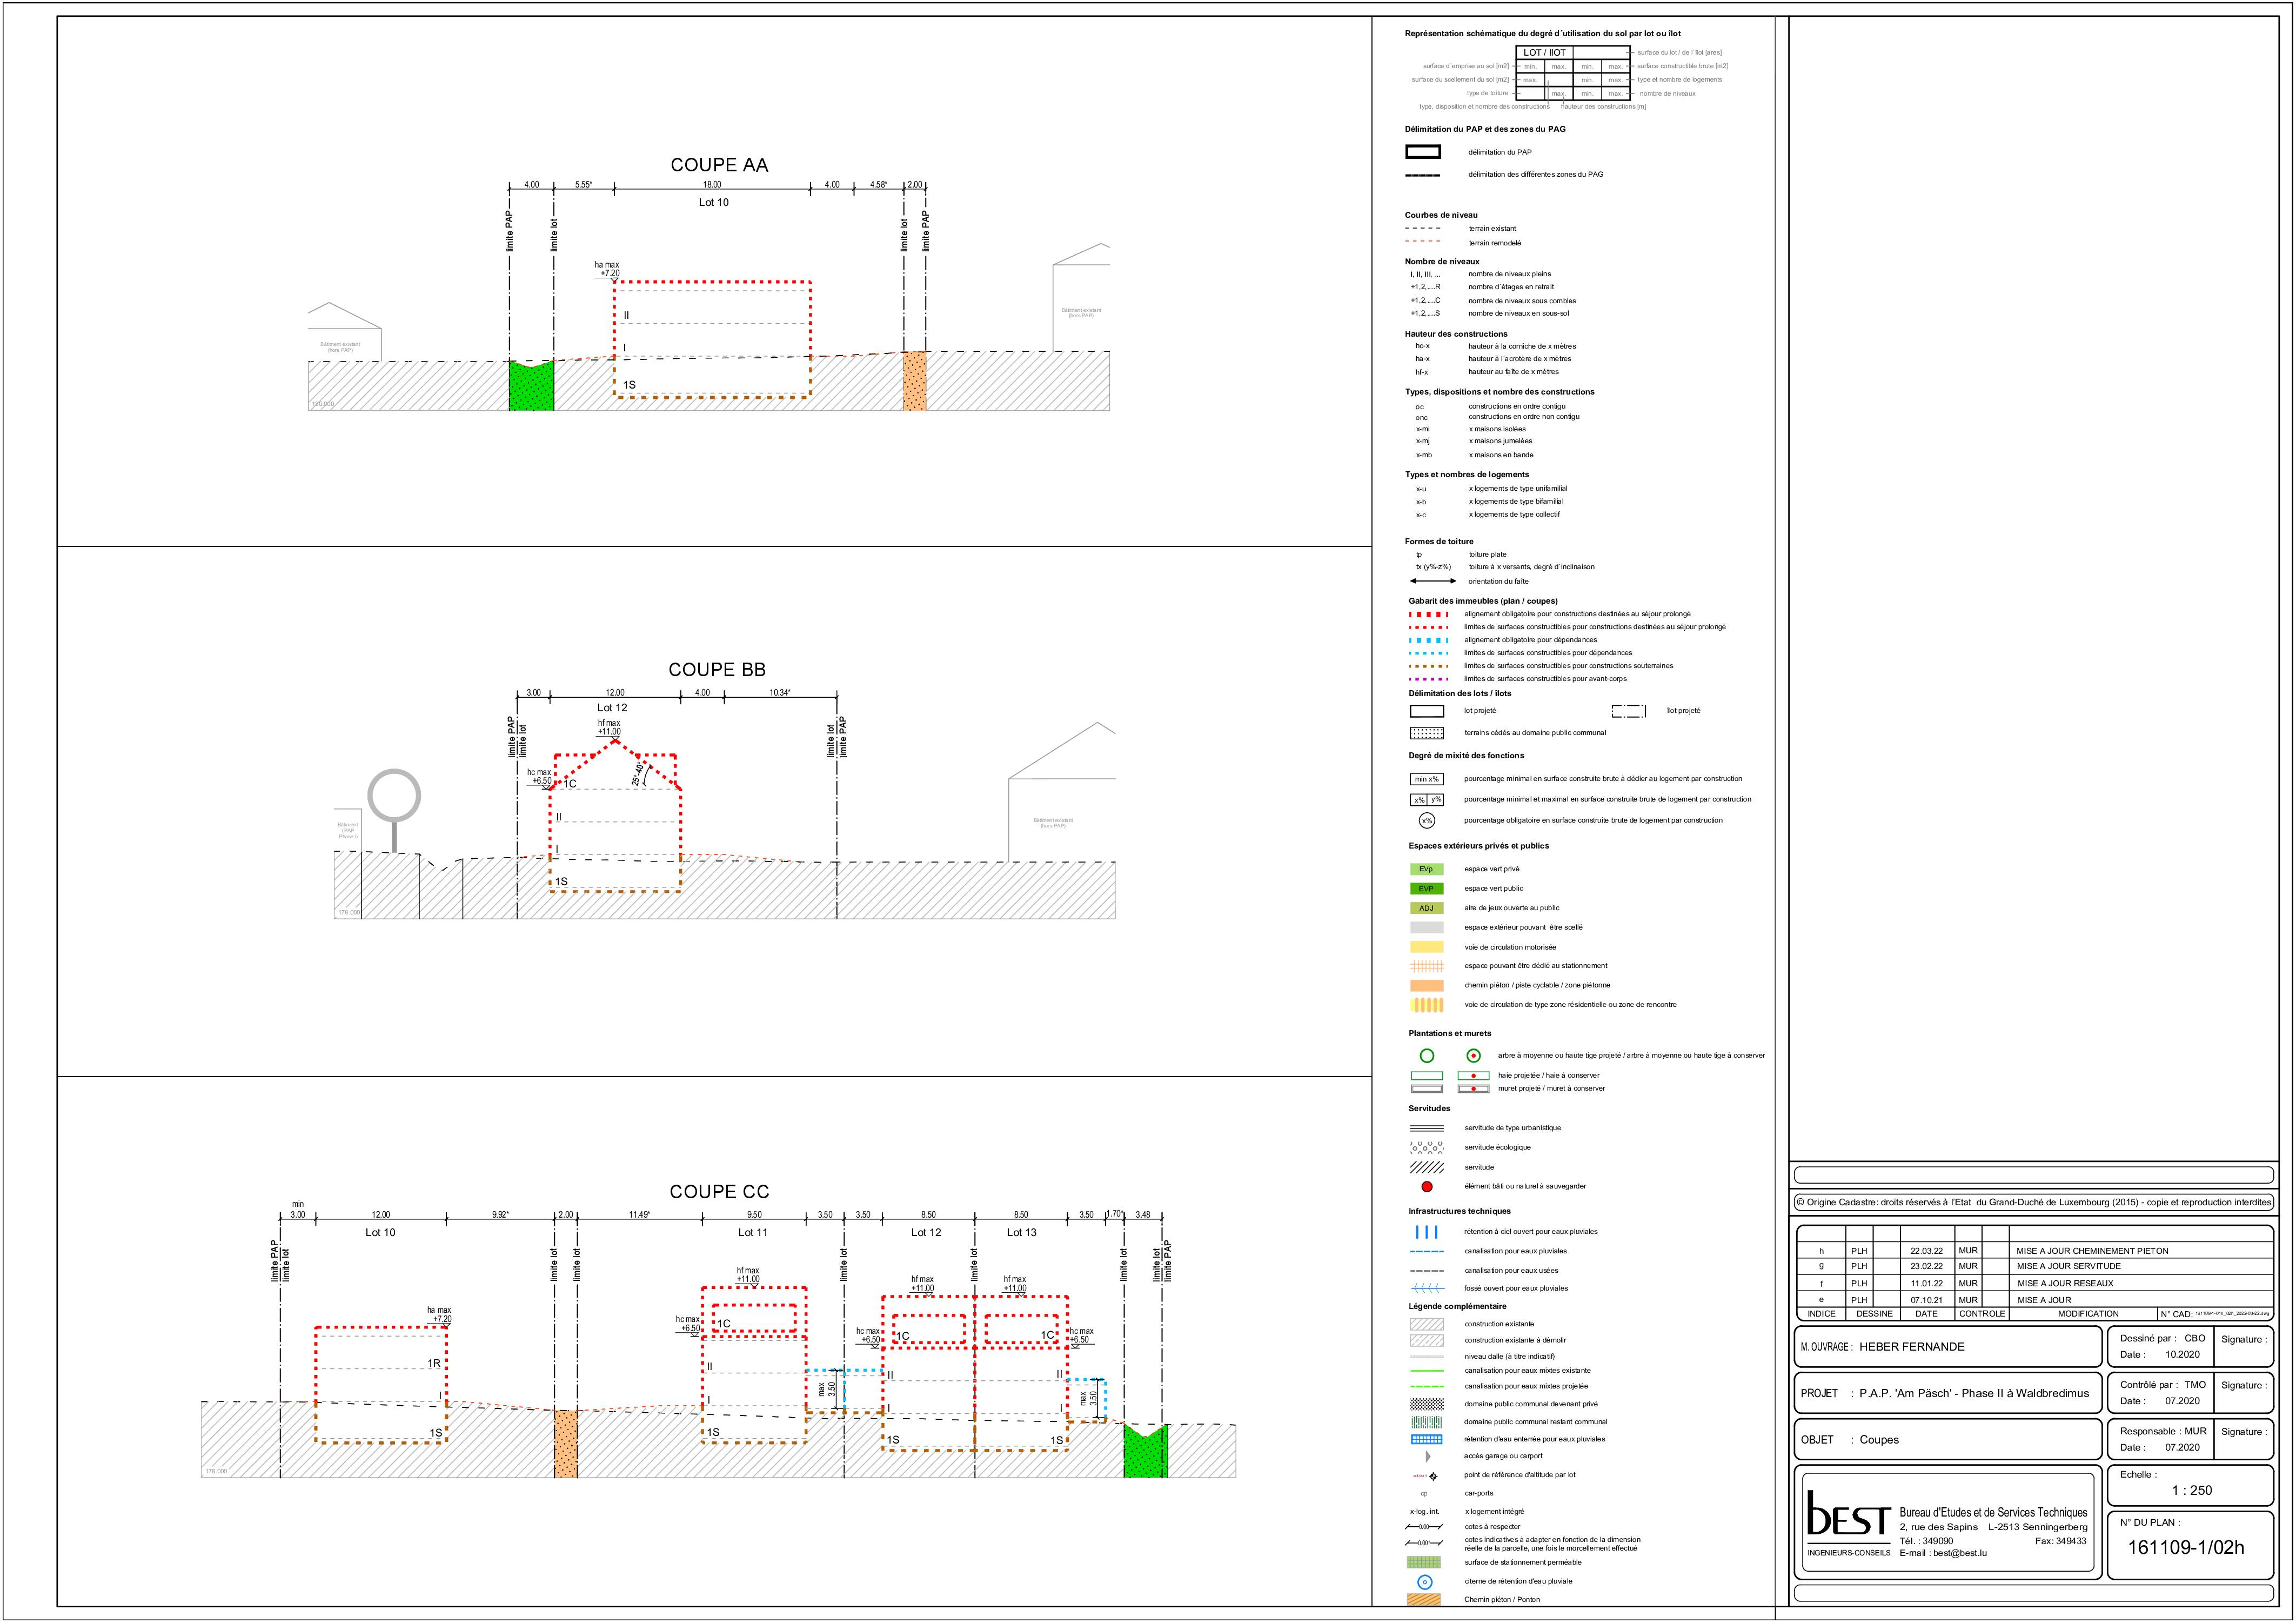Screen dimensions: 2296x1623
Task: Click the 'ADJ' aire de jeux swatch
Action: pyautogui.click(x=1426, y=908)
